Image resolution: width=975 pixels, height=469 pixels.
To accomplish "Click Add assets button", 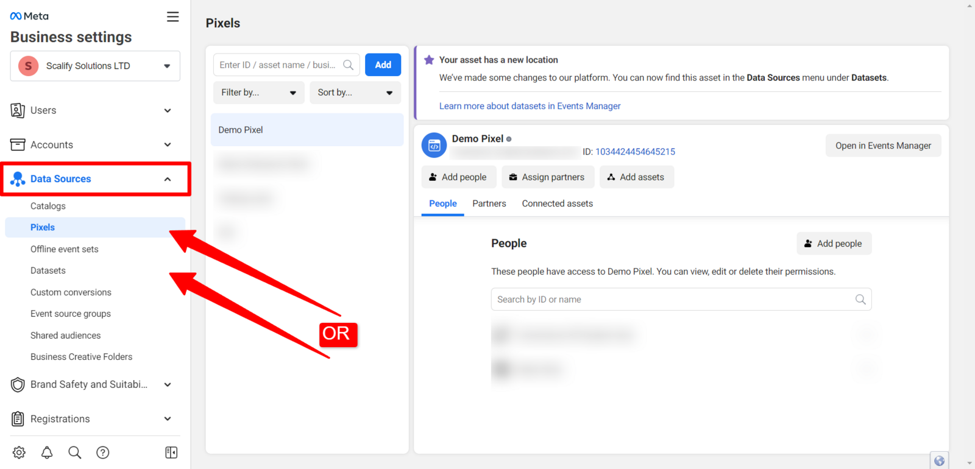I will click(637, 177).
